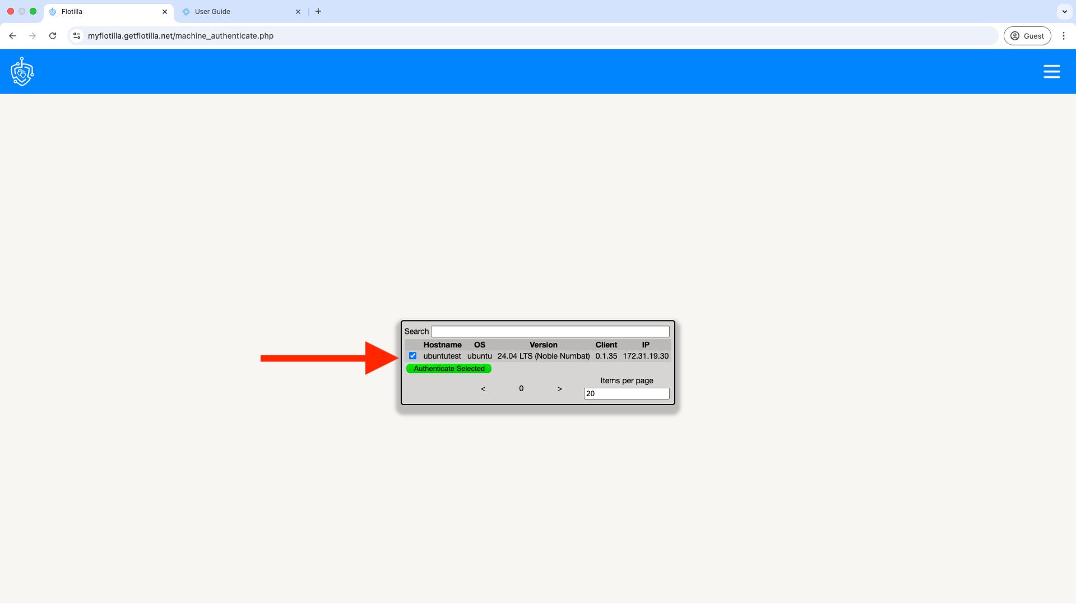The height and width of the screenshot is (604, 1076).
Task: View site information icon in address bar
Action: pyautogui.click(x=77, y=36)
